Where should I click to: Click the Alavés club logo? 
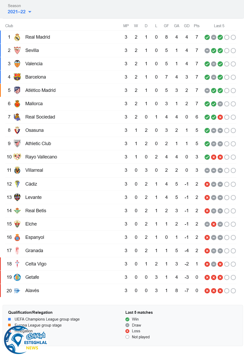click(17, 291)
